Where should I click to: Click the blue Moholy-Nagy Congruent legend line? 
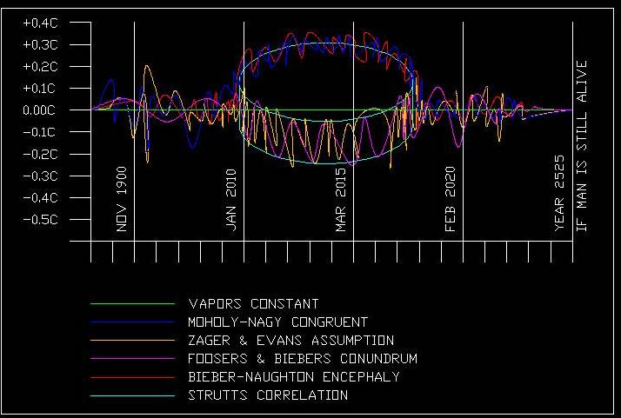pos(132,322)
